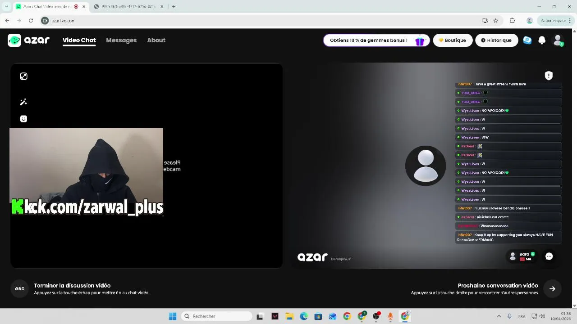577x324 pixels.
Task: Open the notifications bell
Action: click(x=542, y=40)
